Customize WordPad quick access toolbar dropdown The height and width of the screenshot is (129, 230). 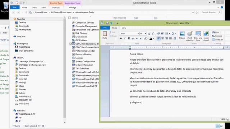coord(118,23)
